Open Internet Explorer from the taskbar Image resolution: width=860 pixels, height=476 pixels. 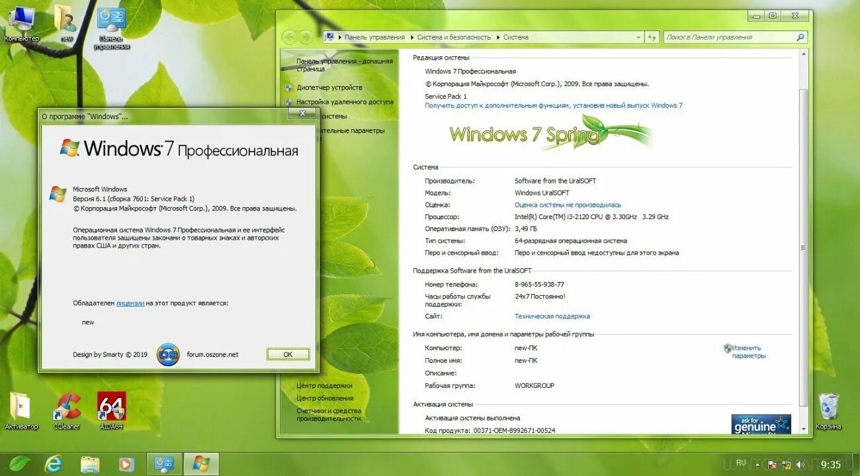[54, 463]
